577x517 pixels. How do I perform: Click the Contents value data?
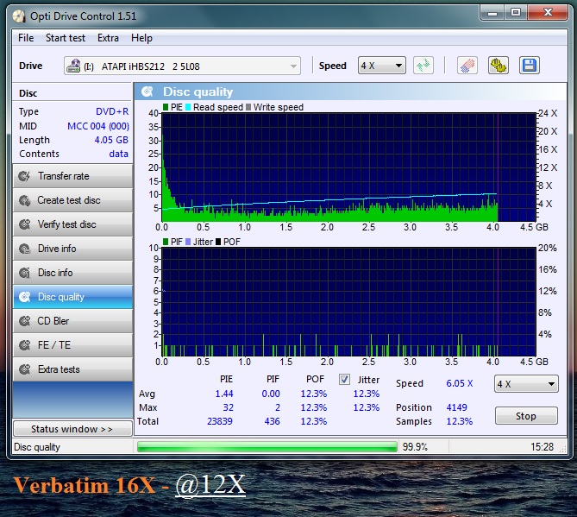click(118, 154)
